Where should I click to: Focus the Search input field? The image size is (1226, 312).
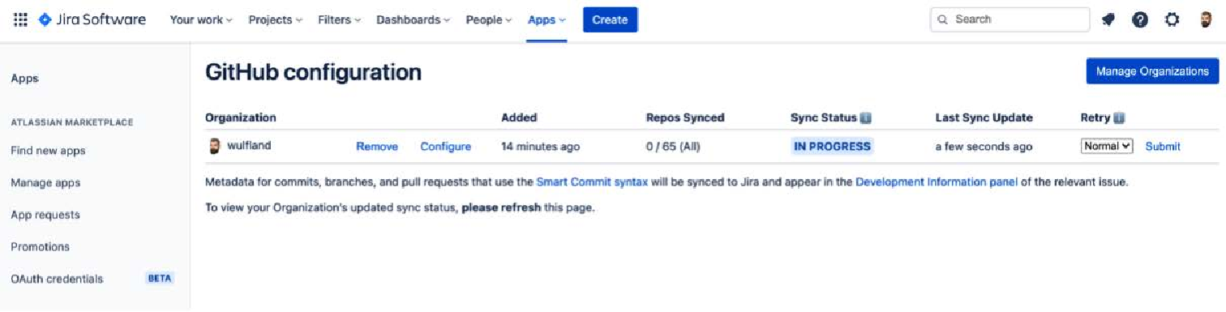(x=1010, y=19)
